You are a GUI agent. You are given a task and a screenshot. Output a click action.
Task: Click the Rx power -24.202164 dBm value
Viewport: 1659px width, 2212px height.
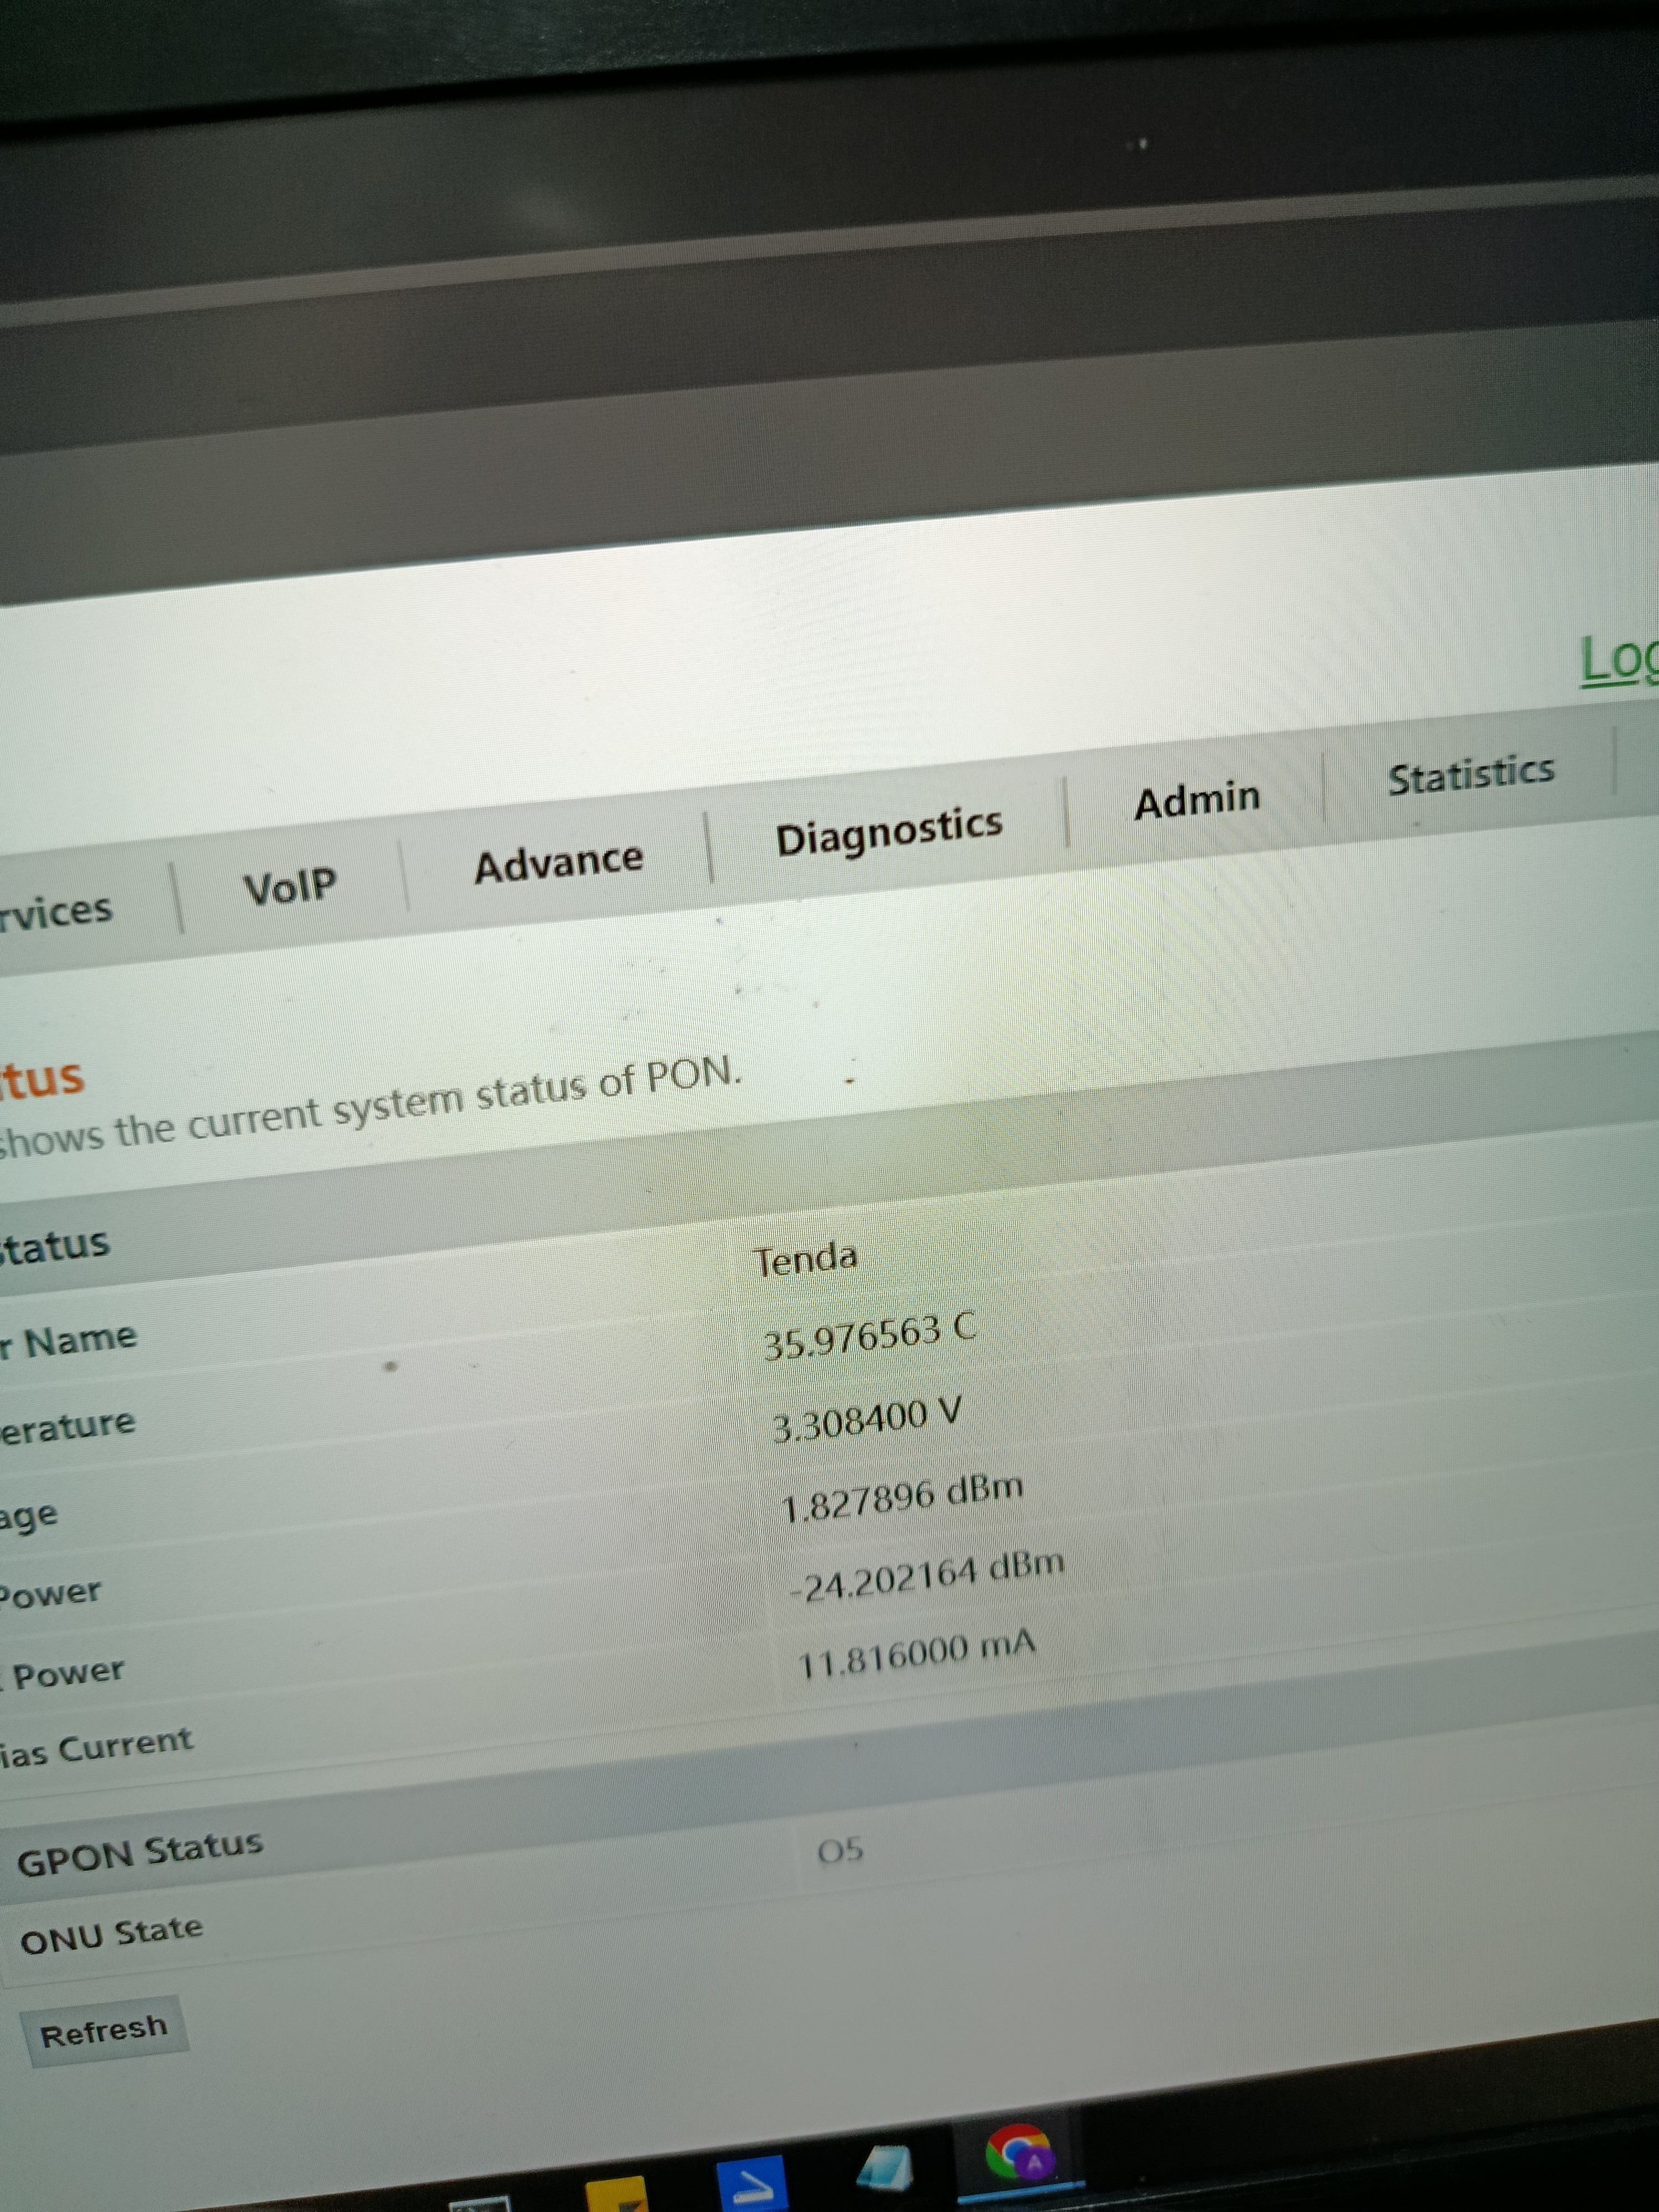[926, 1574]
